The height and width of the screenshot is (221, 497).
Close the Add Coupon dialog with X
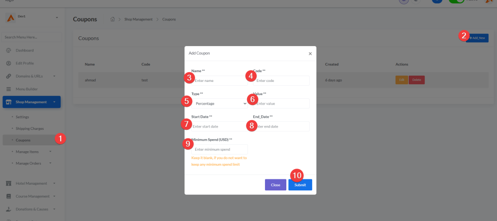point(310,53)
